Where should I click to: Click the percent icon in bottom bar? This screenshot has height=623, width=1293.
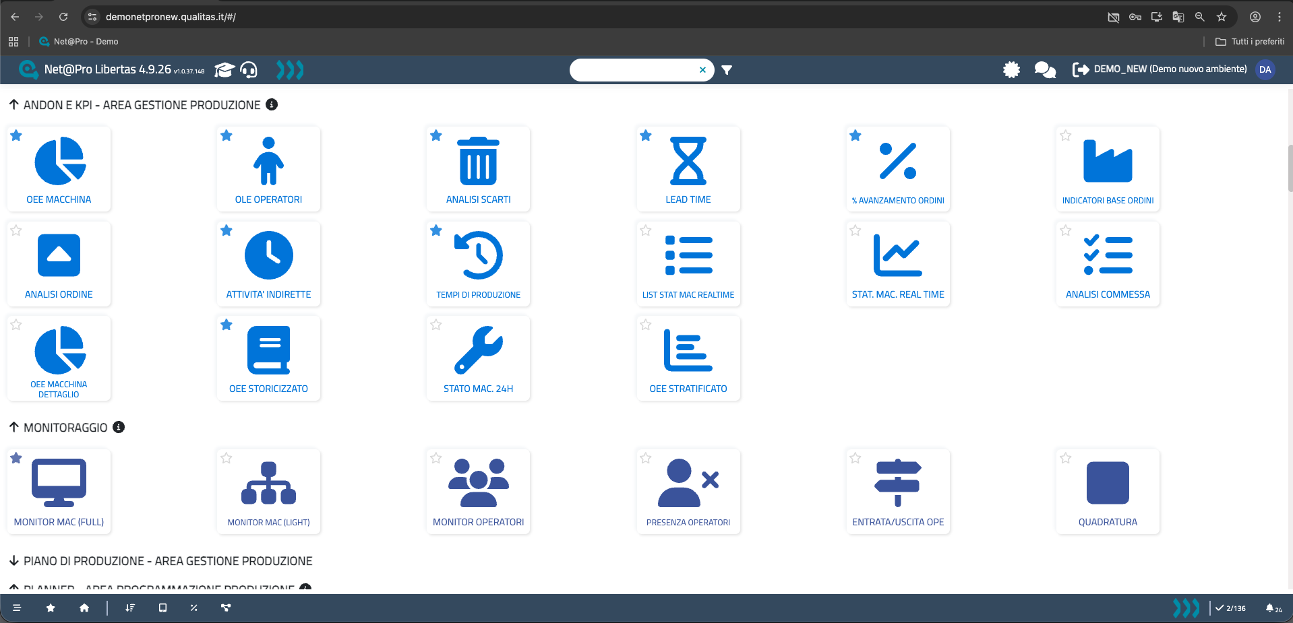coord(193,608)
